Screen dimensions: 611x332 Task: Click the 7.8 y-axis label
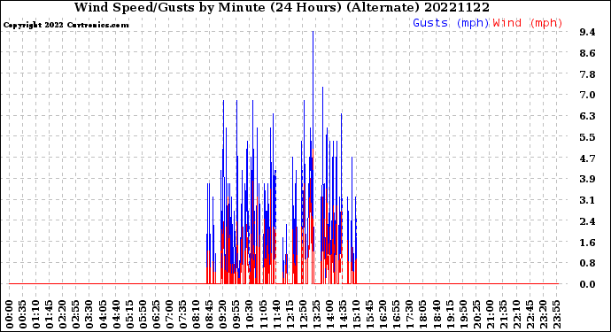pyautogui.click(x=587, y=74)
